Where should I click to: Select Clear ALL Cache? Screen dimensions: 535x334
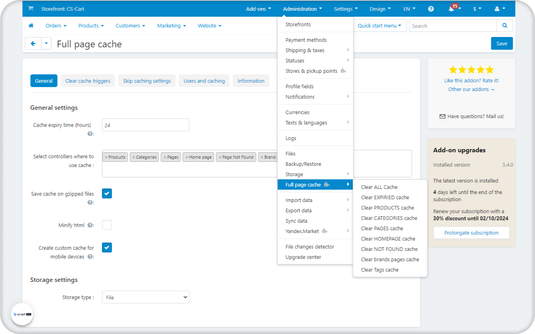click(390, 187)
